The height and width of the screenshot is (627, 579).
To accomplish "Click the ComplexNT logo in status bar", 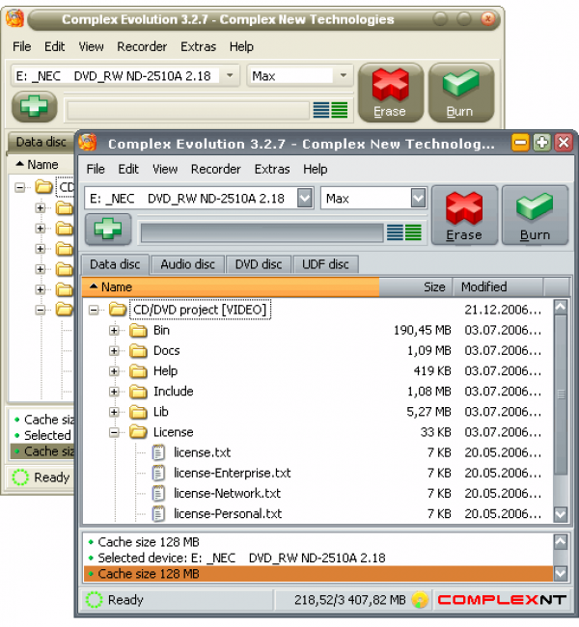I will click(502, 600).
